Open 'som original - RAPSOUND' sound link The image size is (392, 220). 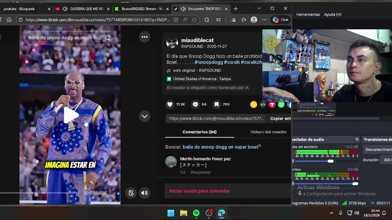point(197,71)
